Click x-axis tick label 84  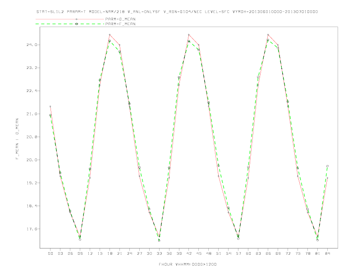[x=327, y=253]
